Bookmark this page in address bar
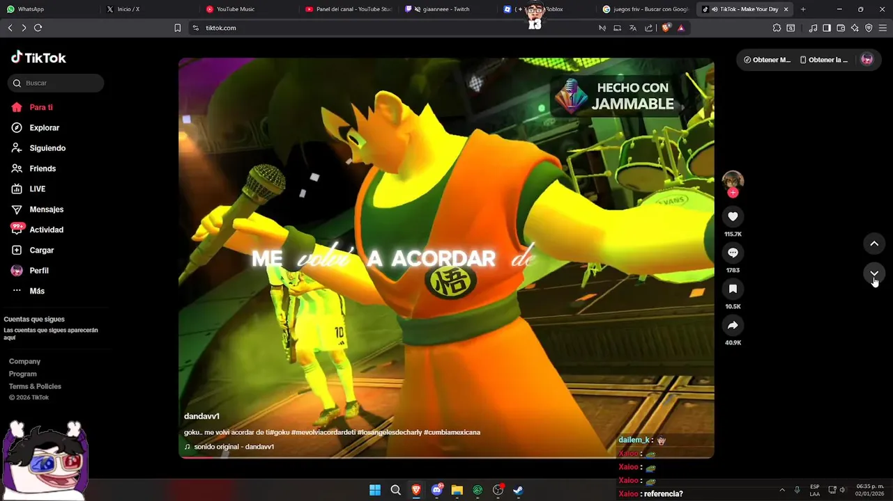Viewport: 893px width, 501px height. [x=177, y=28]
